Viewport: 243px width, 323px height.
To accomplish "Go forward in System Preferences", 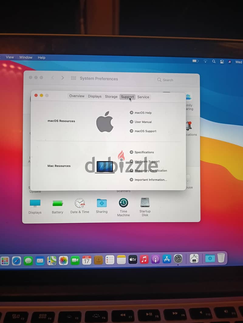I will [x=63, y=78].
